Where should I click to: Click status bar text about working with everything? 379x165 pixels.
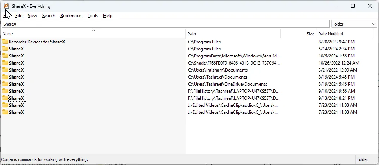(45, 159)
